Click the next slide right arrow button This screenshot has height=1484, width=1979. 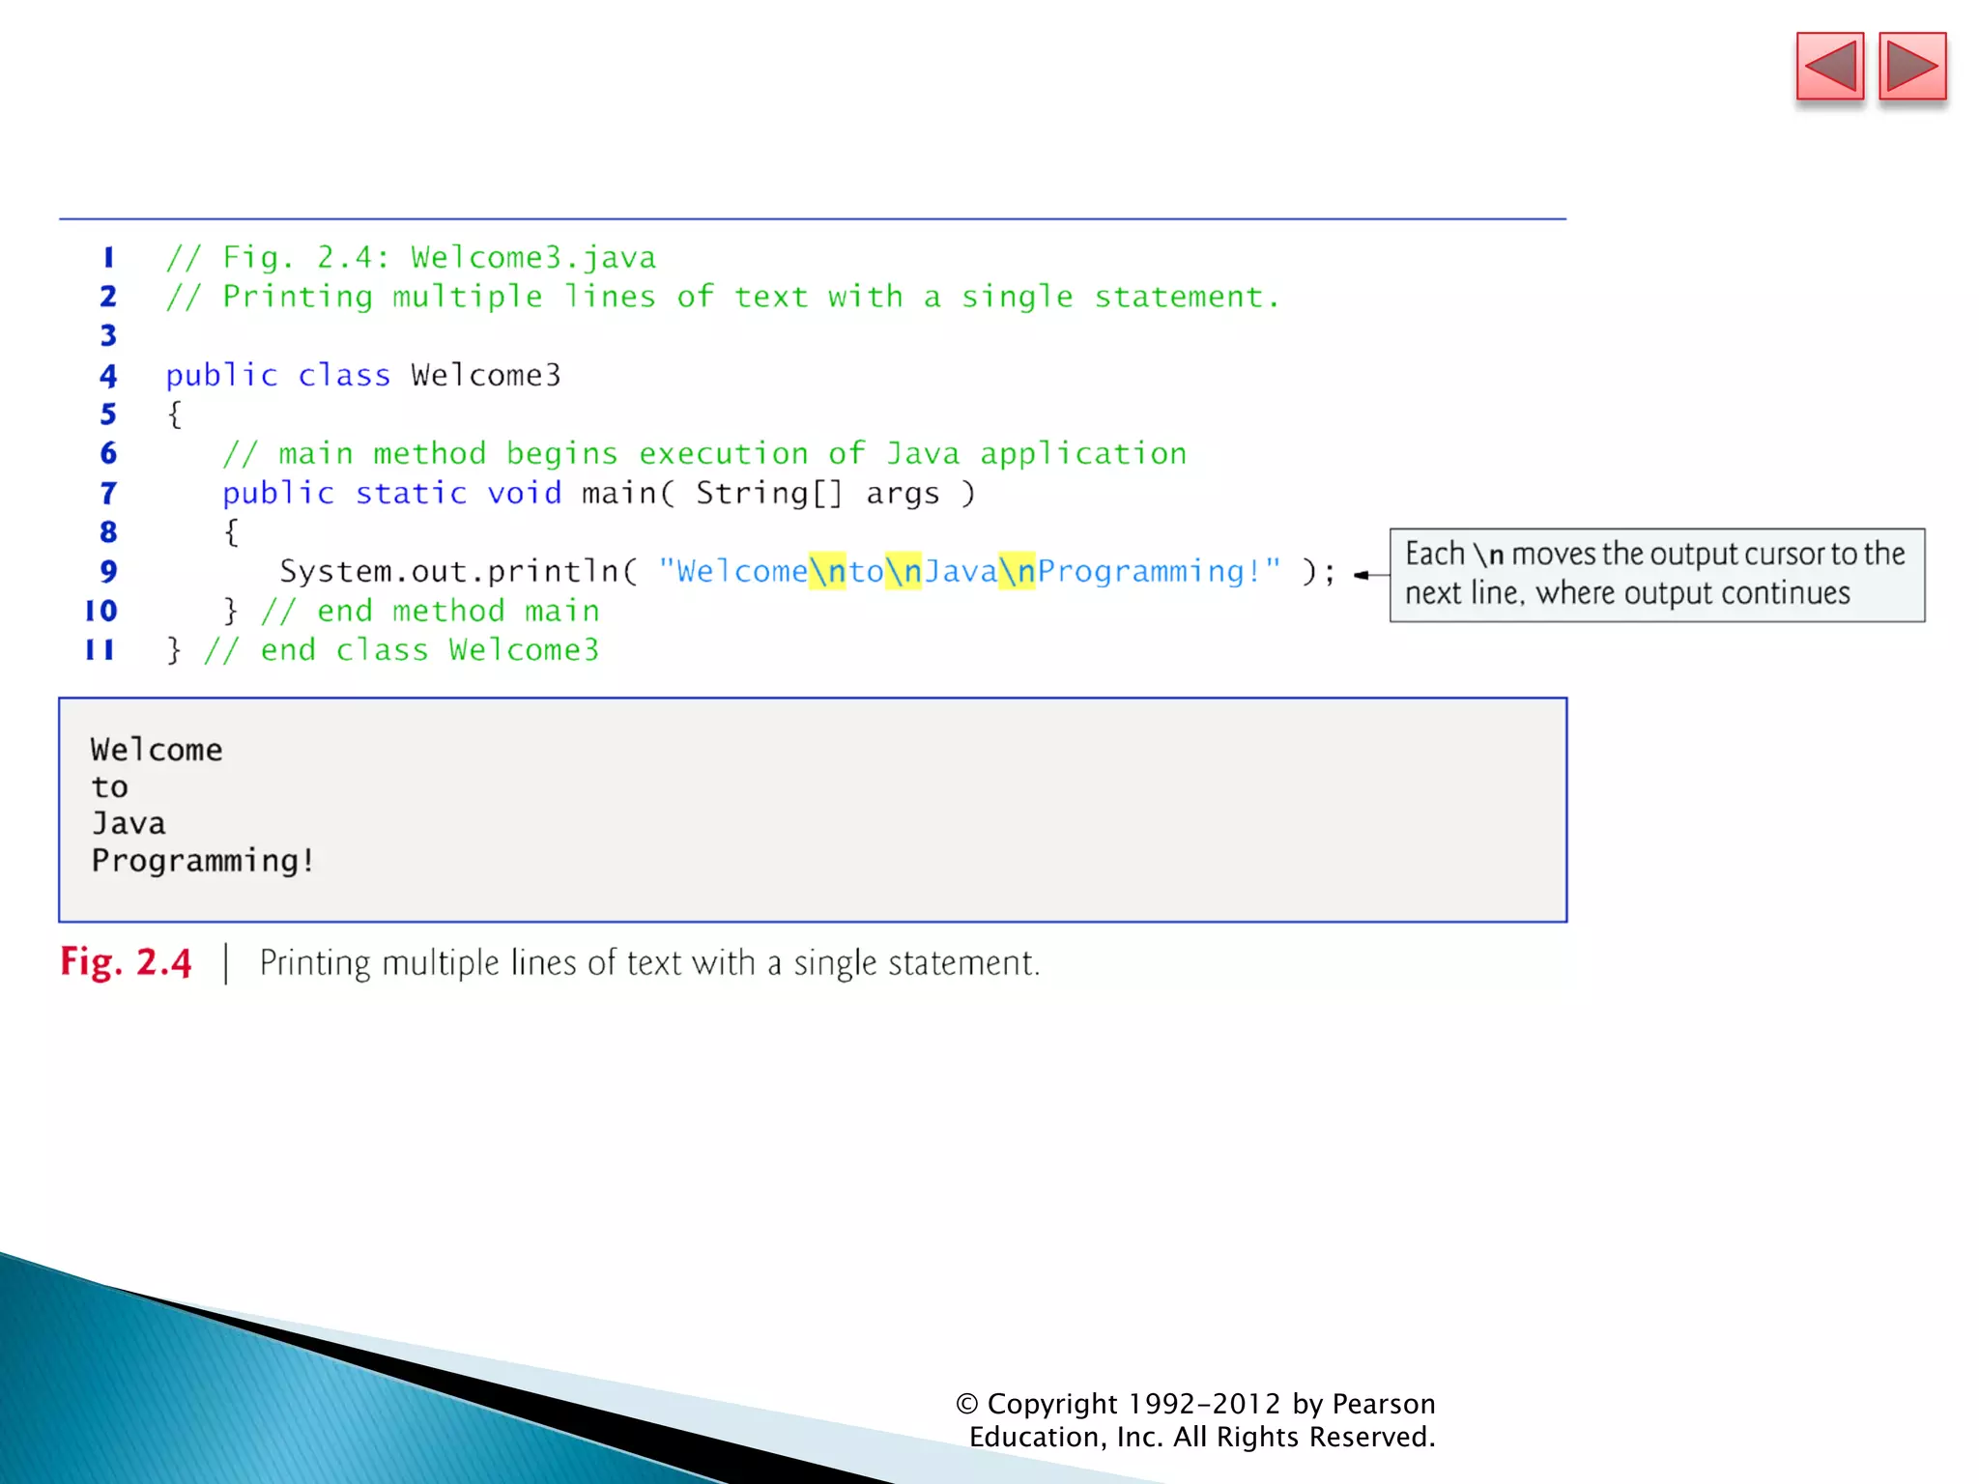tap(1911, 67)
